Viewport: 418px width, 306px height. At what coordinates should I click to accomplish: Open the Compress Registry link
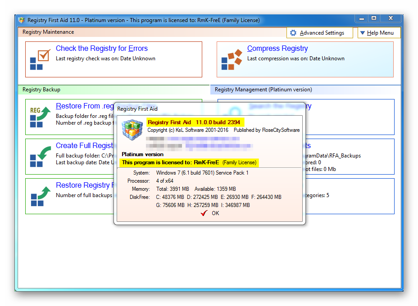tap(277, 49)
